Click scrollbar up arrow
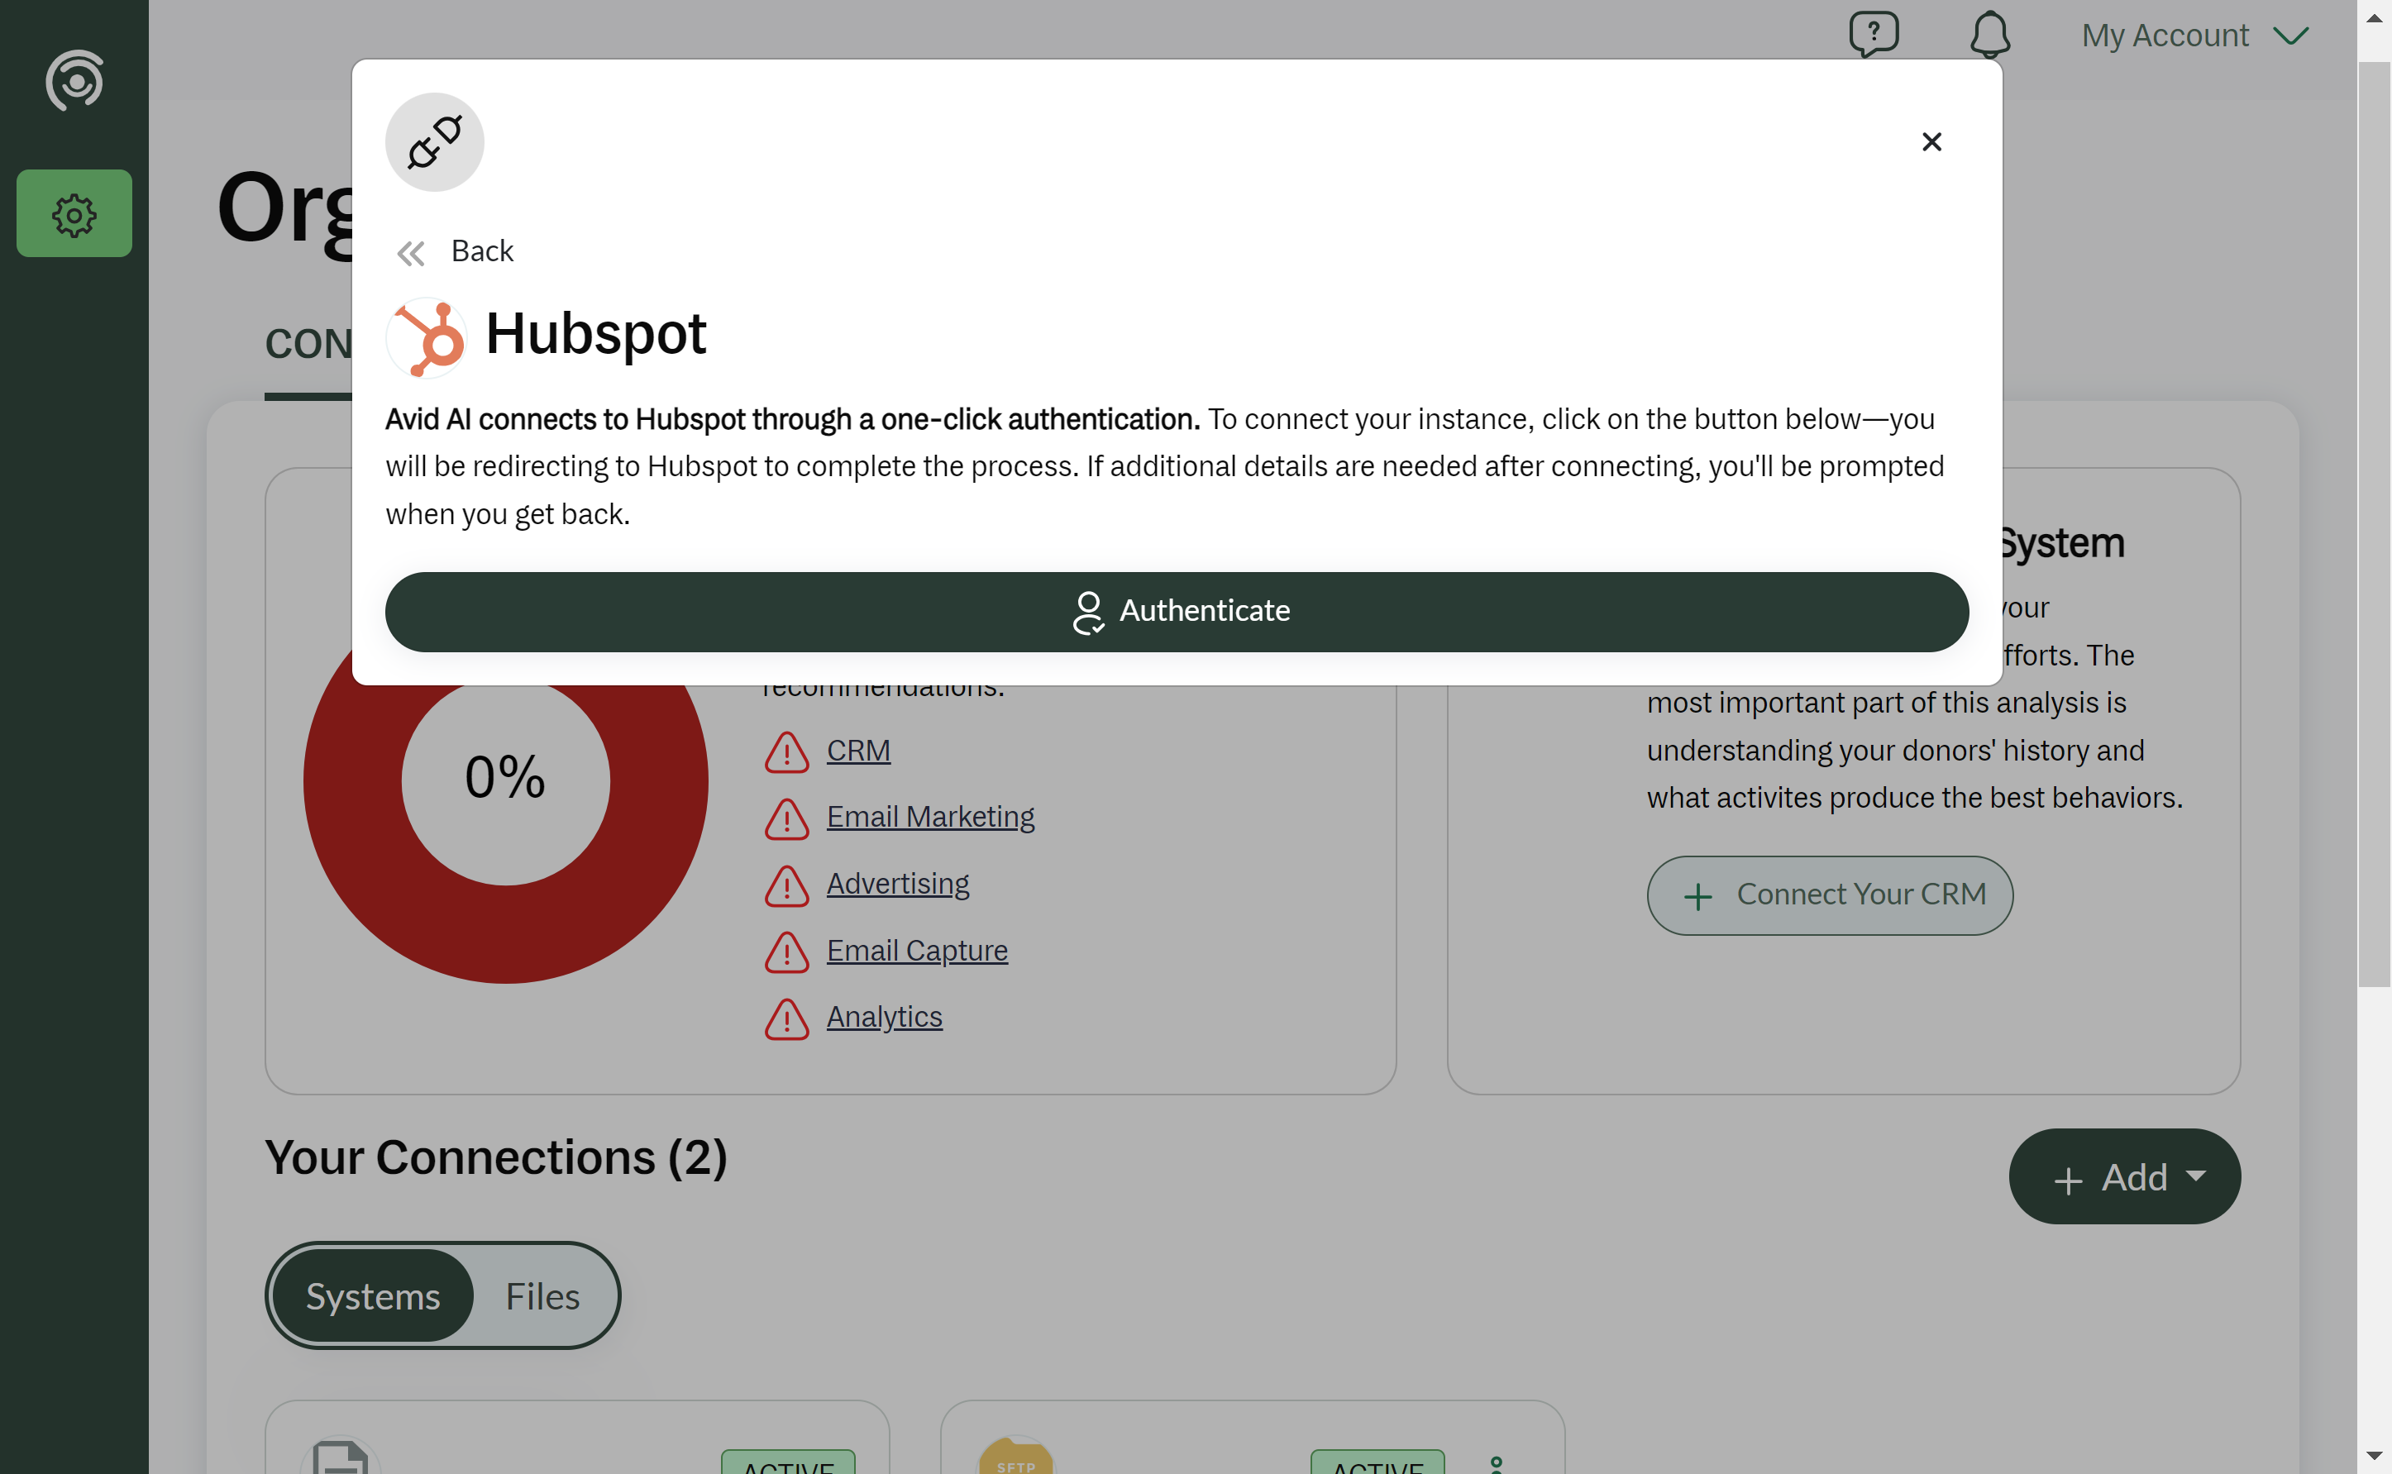The height and width of the screenshot is (1474, 2392). tap(2375, 17)
